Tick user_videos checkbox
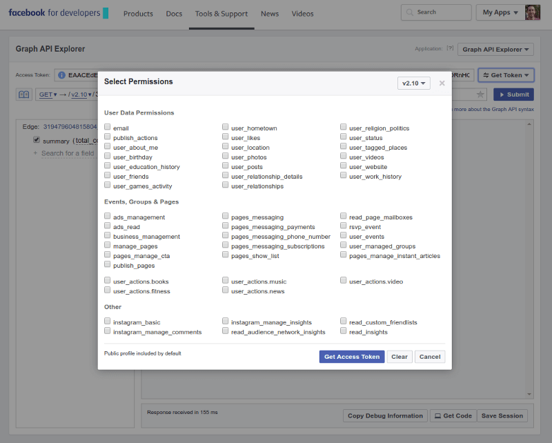 (343, 156)
